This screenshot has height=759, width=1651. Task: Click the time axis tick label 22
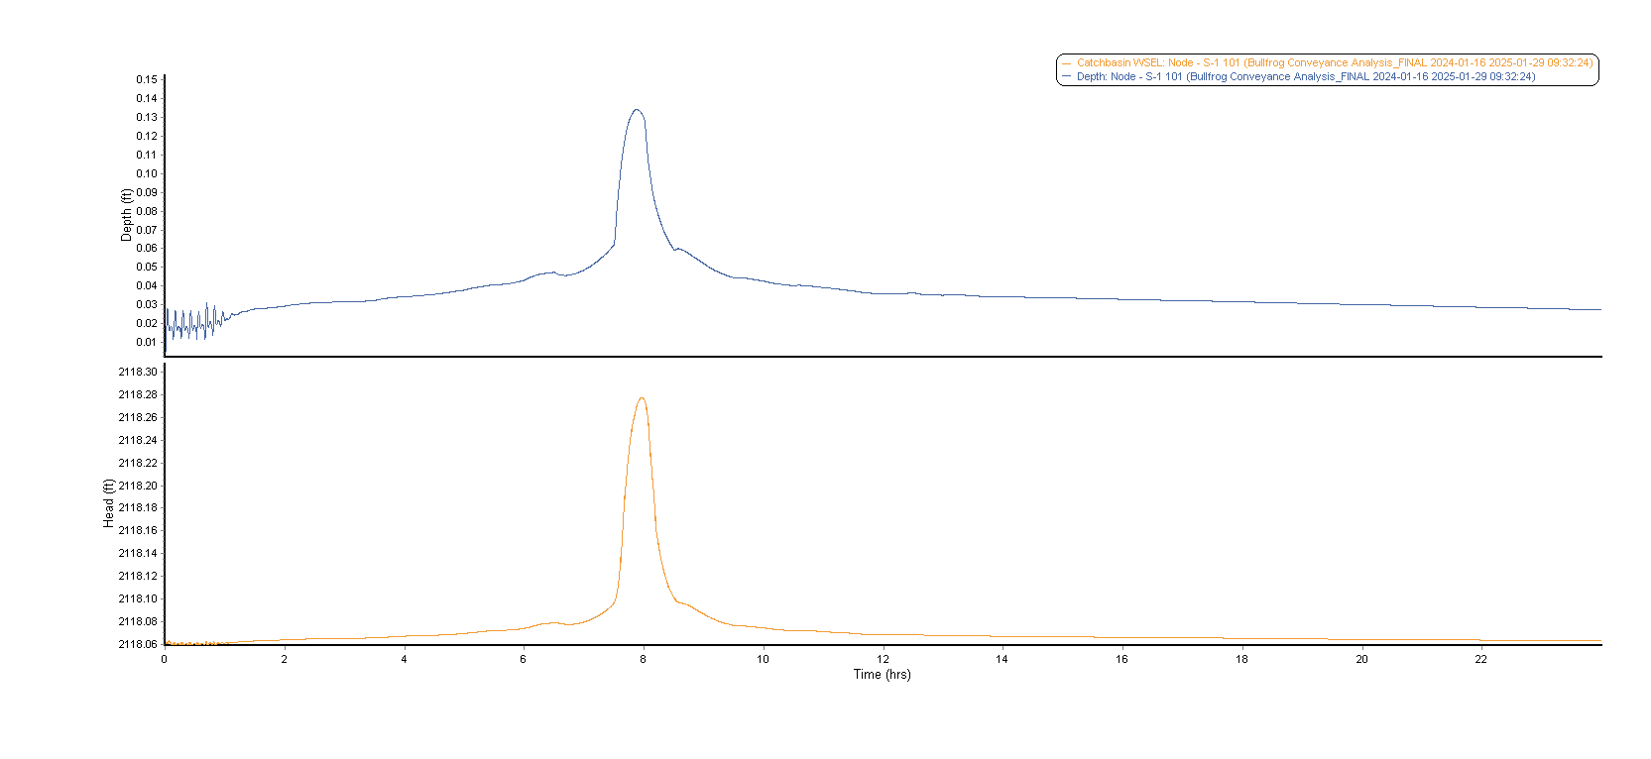pos(1480,659)
